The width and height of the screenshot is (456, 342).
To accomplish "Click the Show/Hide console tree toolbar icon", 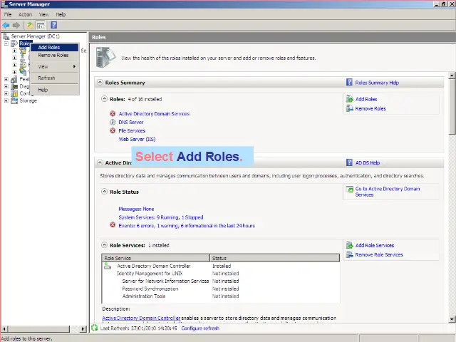I will pyautogui.click(x=41, y=26).
